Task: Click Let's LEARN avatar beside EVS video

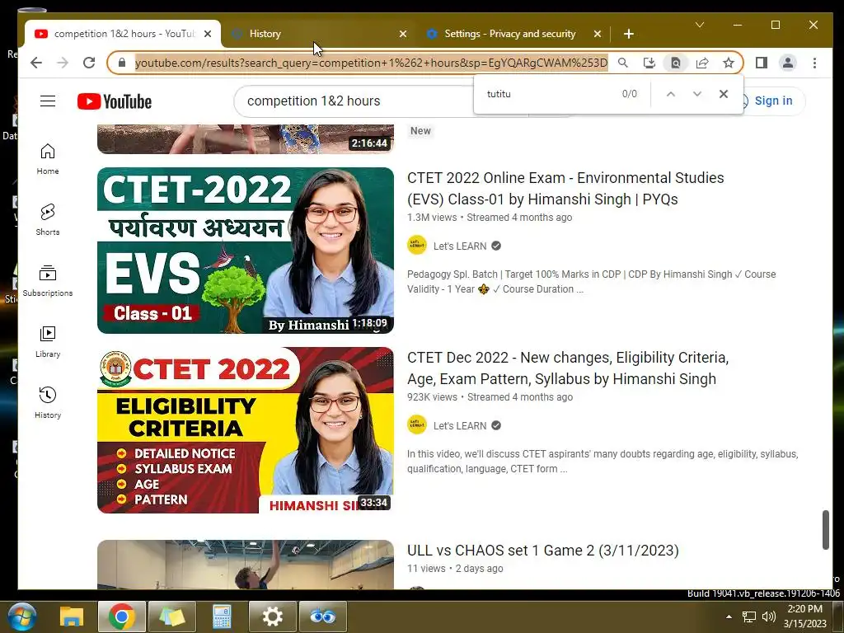Action: tap(417, 246)
